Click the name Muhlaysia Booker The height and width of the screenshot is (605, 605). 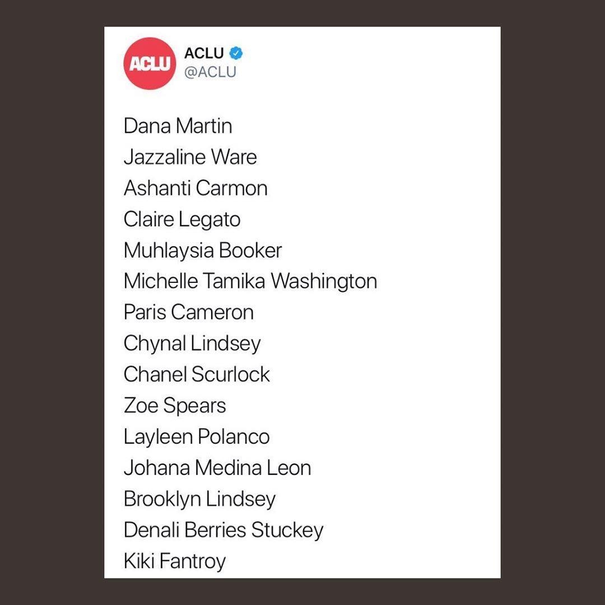click(x=203, y=250)
